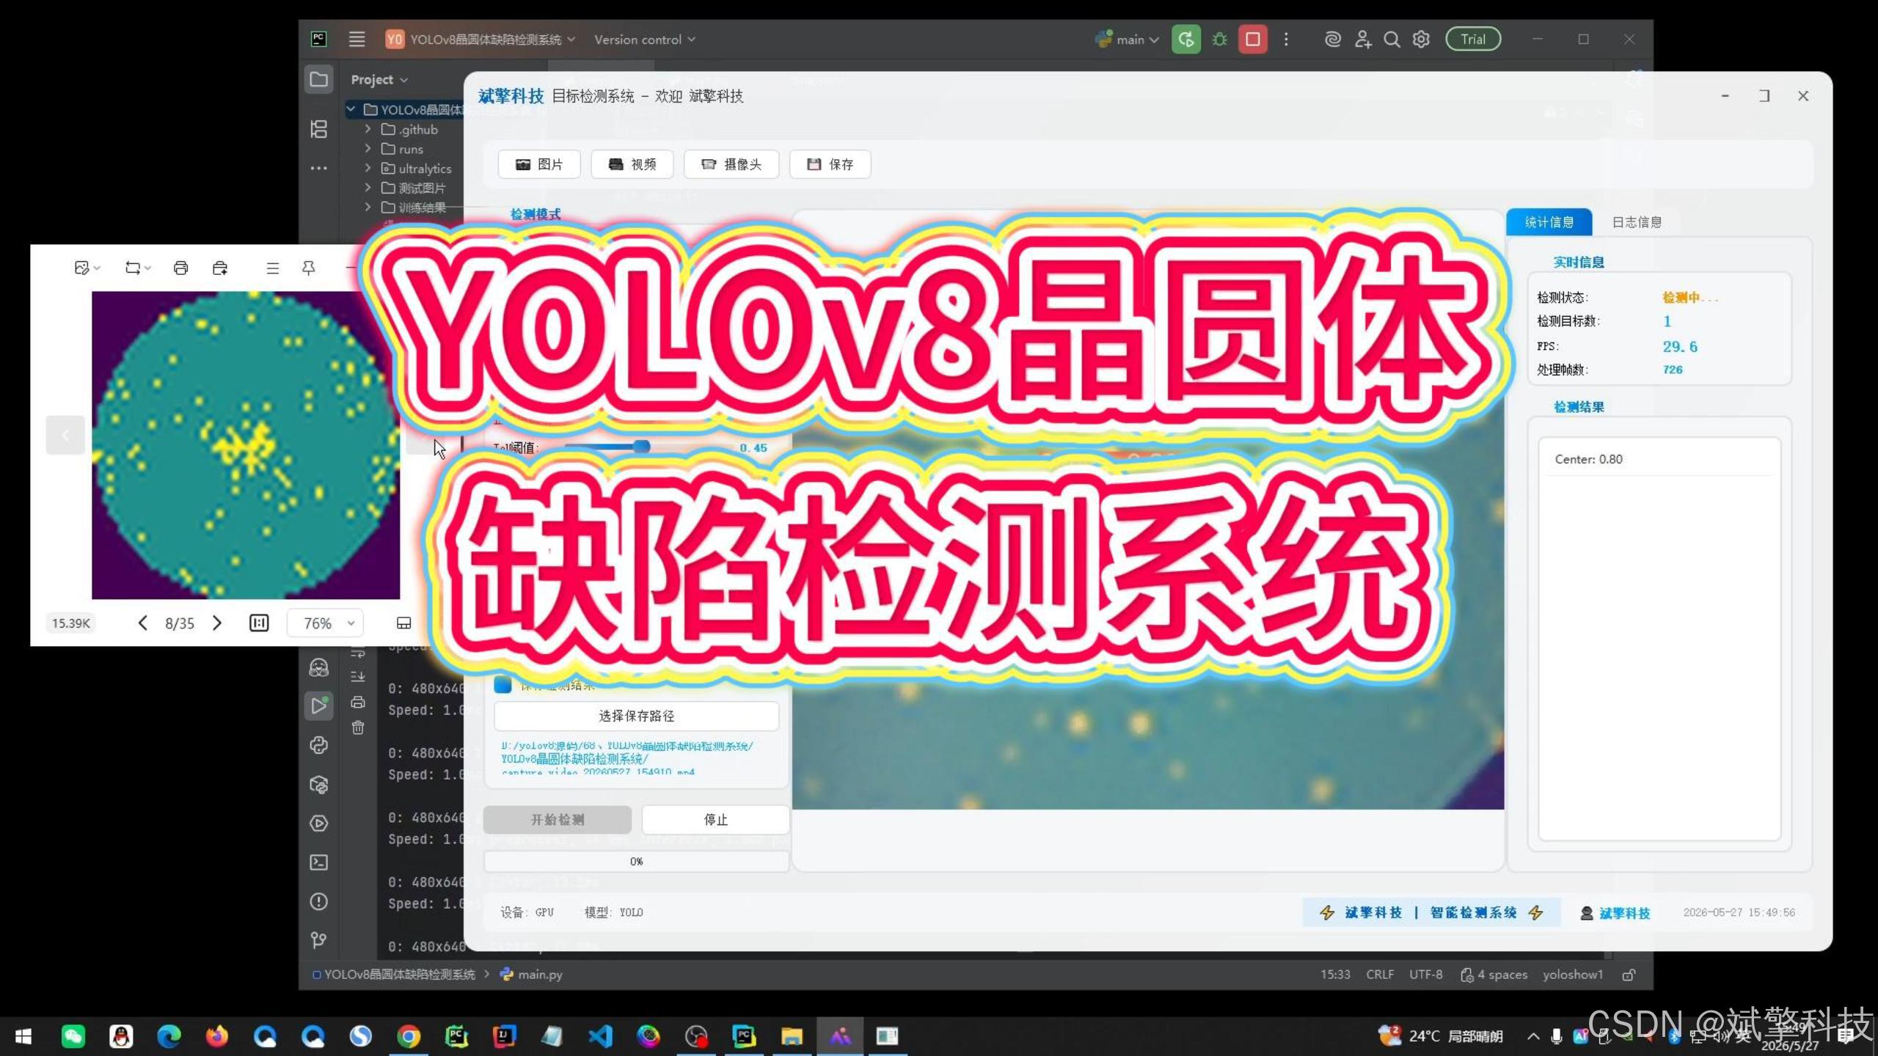The height and width of the screenshot is (1056, 1878).
Task: Expand the runs folder
Action: pos(368,149)
